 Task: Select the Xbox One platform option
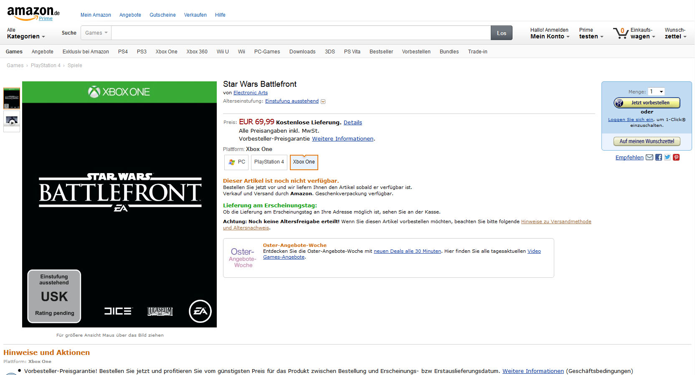tap(304, 162)
